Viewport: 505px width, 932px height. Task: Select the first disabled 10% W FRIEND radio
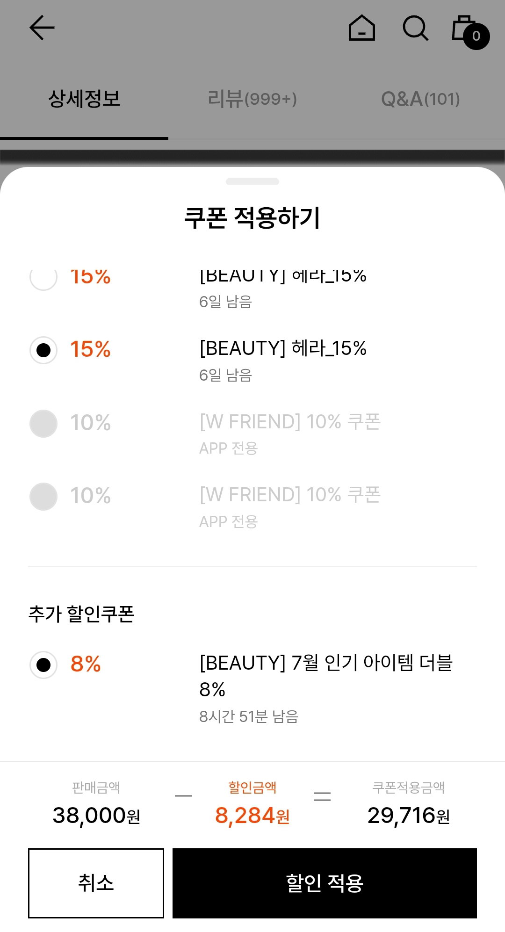[43, 423]
